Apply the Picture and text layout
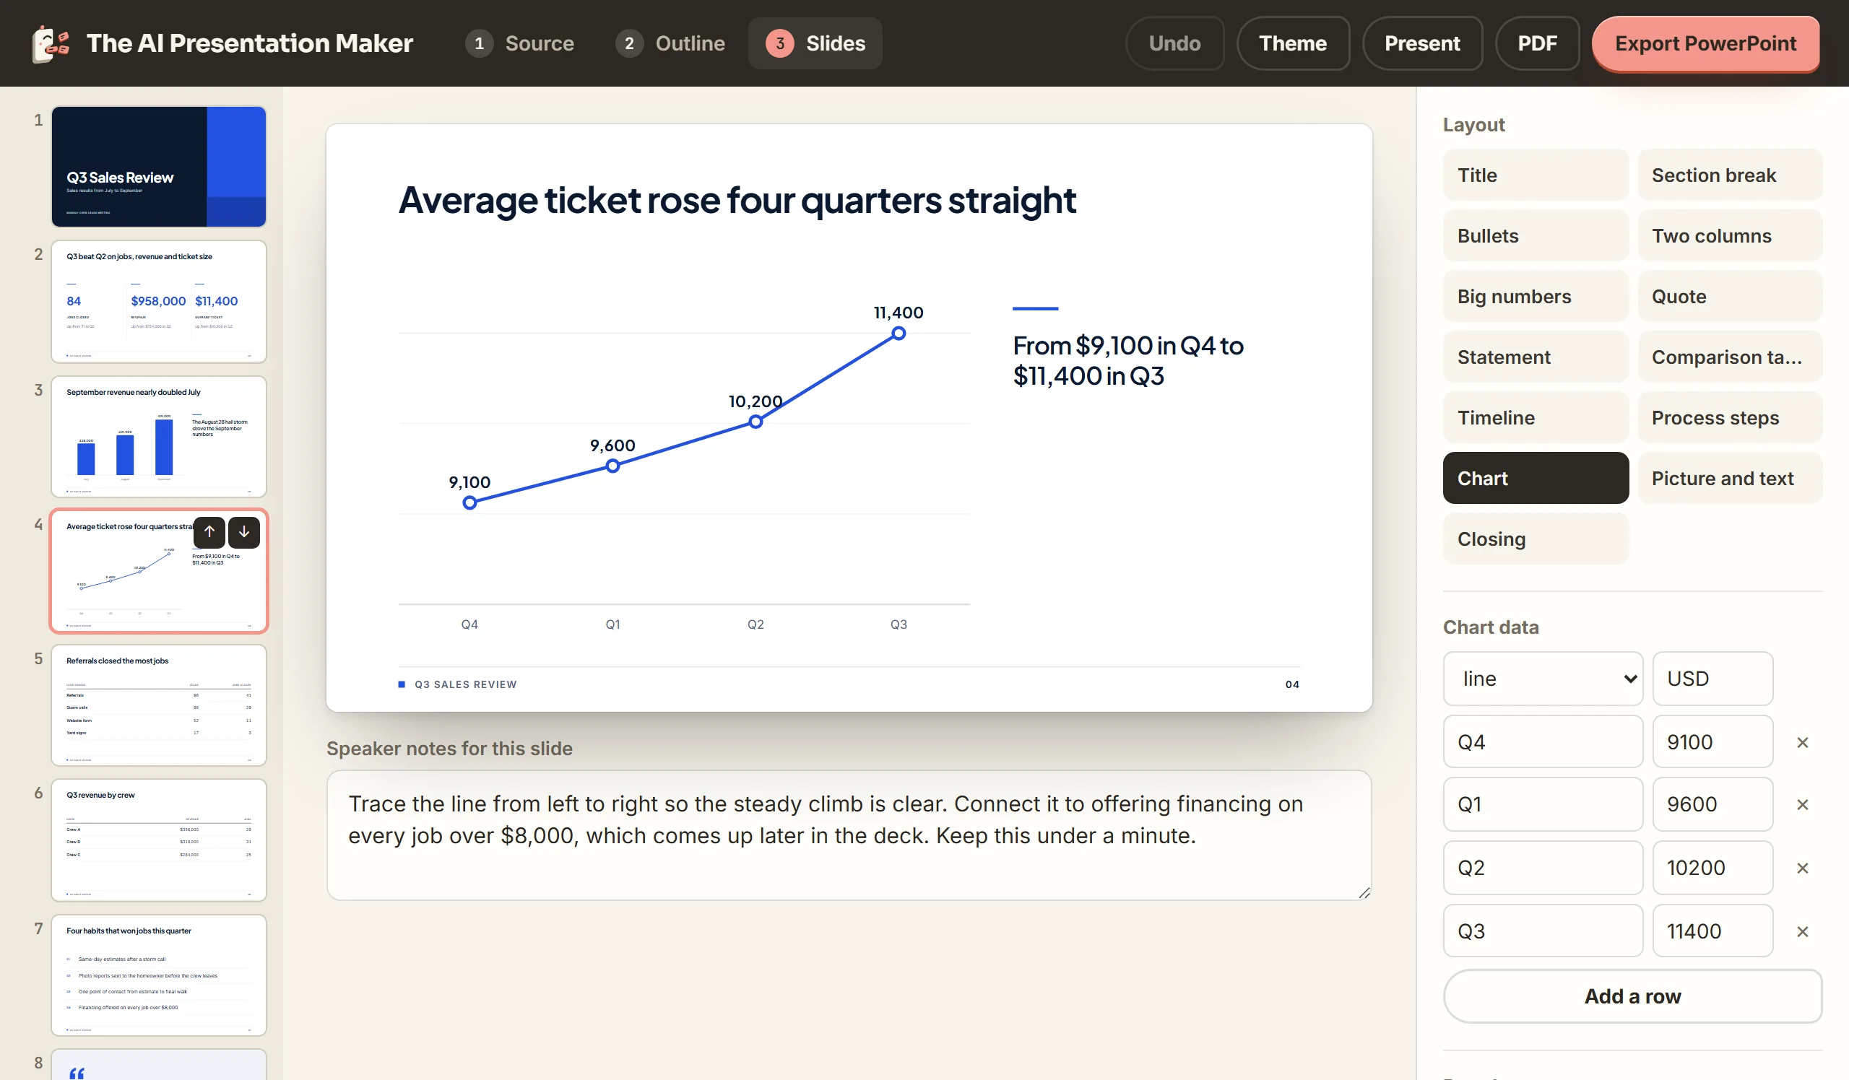The image size is (1849, 1080). point(1730,478)
